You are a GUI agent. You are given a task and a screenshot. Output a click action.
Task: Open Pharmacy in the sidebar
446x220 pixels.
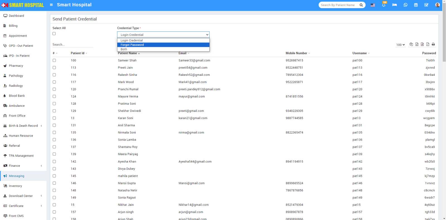[16, 66]
